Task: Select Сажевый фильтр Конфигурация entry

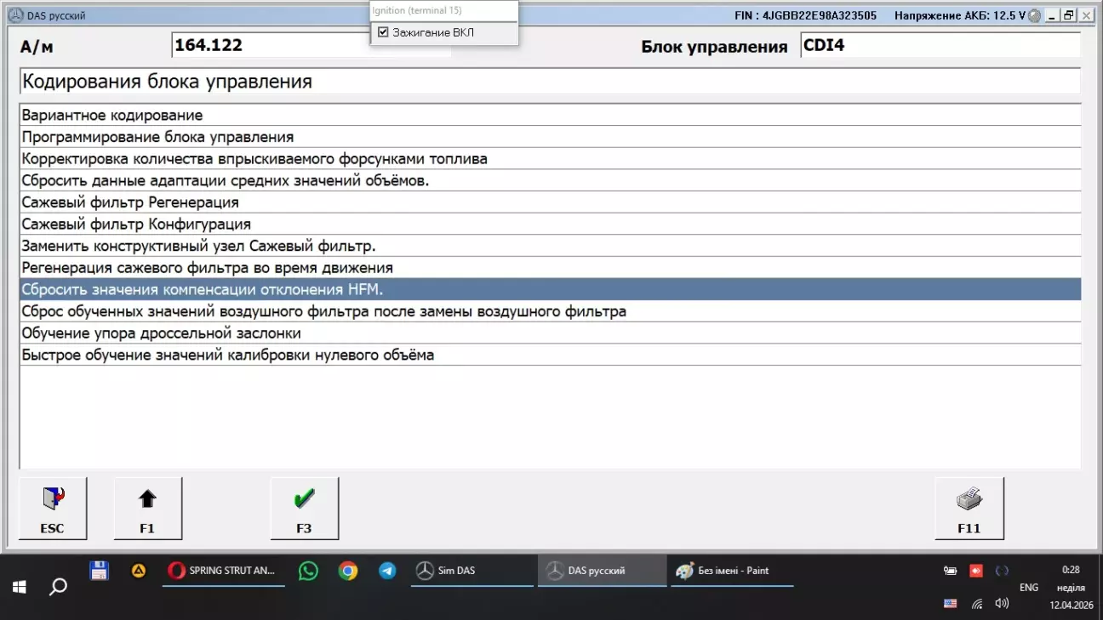Action: click(x=136, y=225)
